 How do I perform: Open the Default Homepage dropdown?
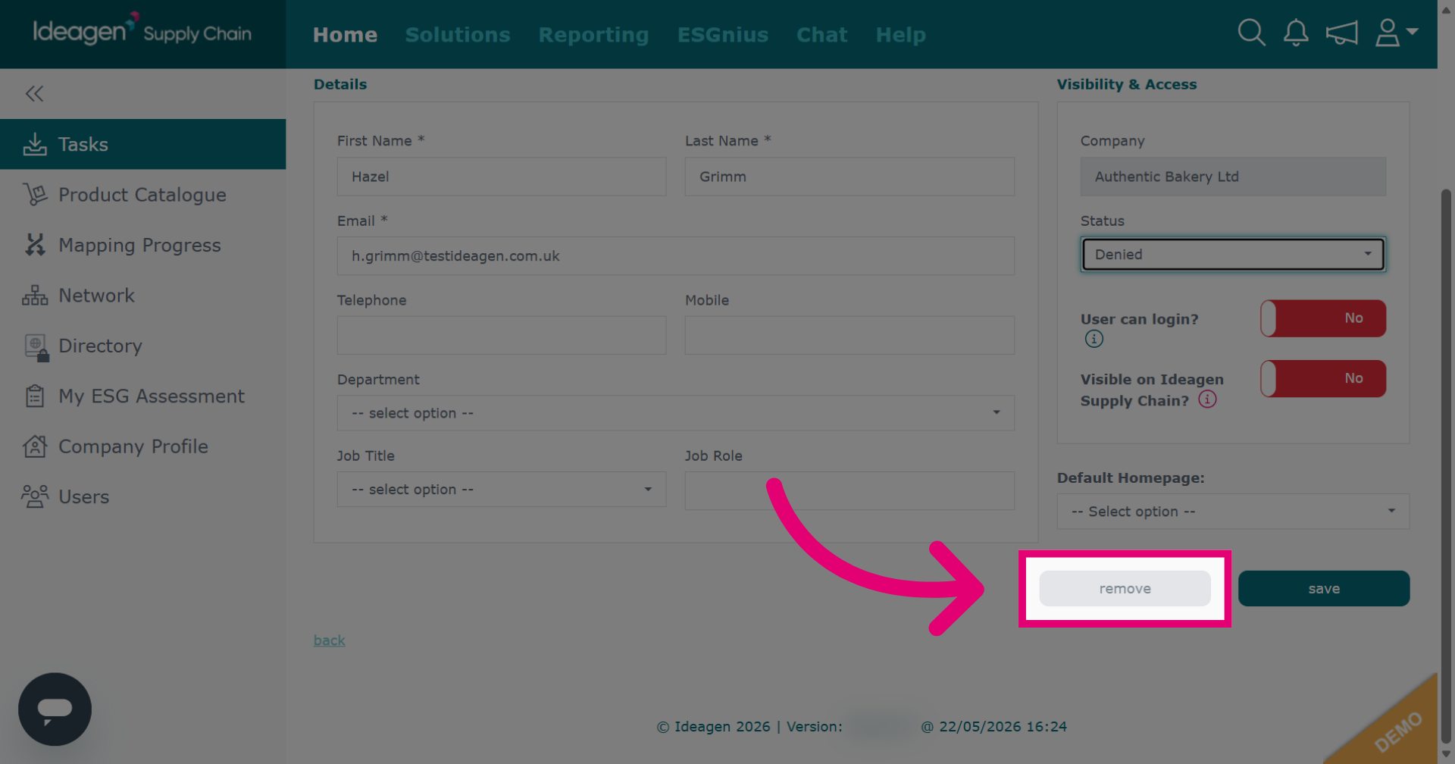coord(1233,512)
